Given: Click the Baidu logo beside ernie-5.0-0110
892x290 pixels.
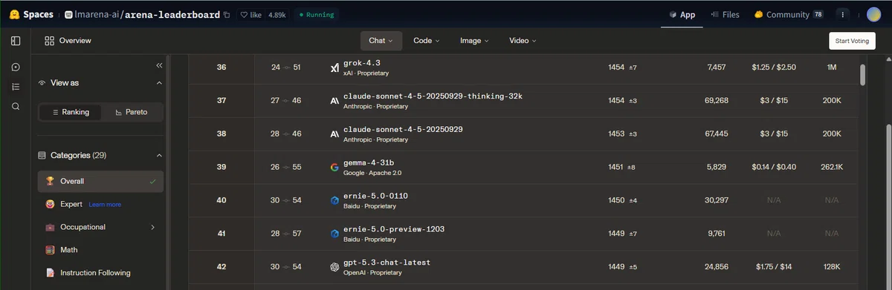Looking at the screenshot, I should (334, 200).
